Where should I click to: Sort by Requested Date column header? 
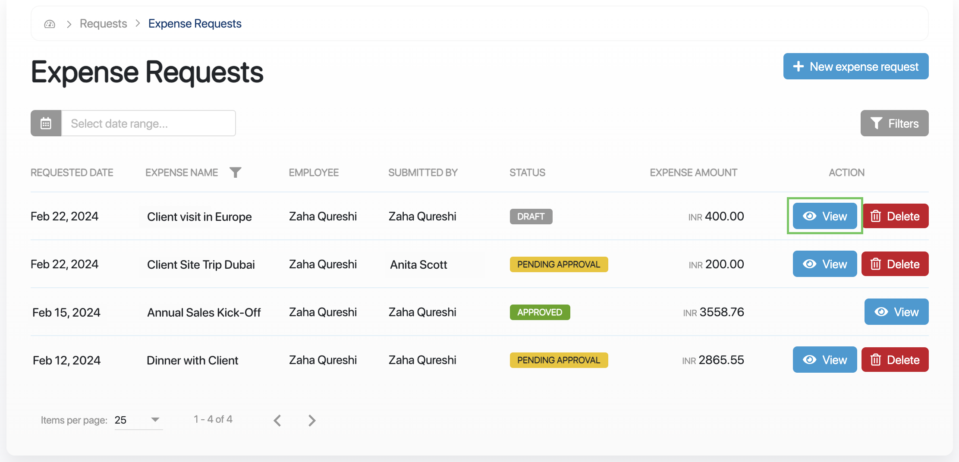[72, 173]
